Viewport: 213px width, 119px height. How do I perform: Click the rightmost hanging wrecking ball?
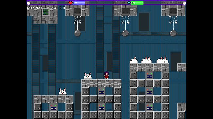(x=173, y=33)
